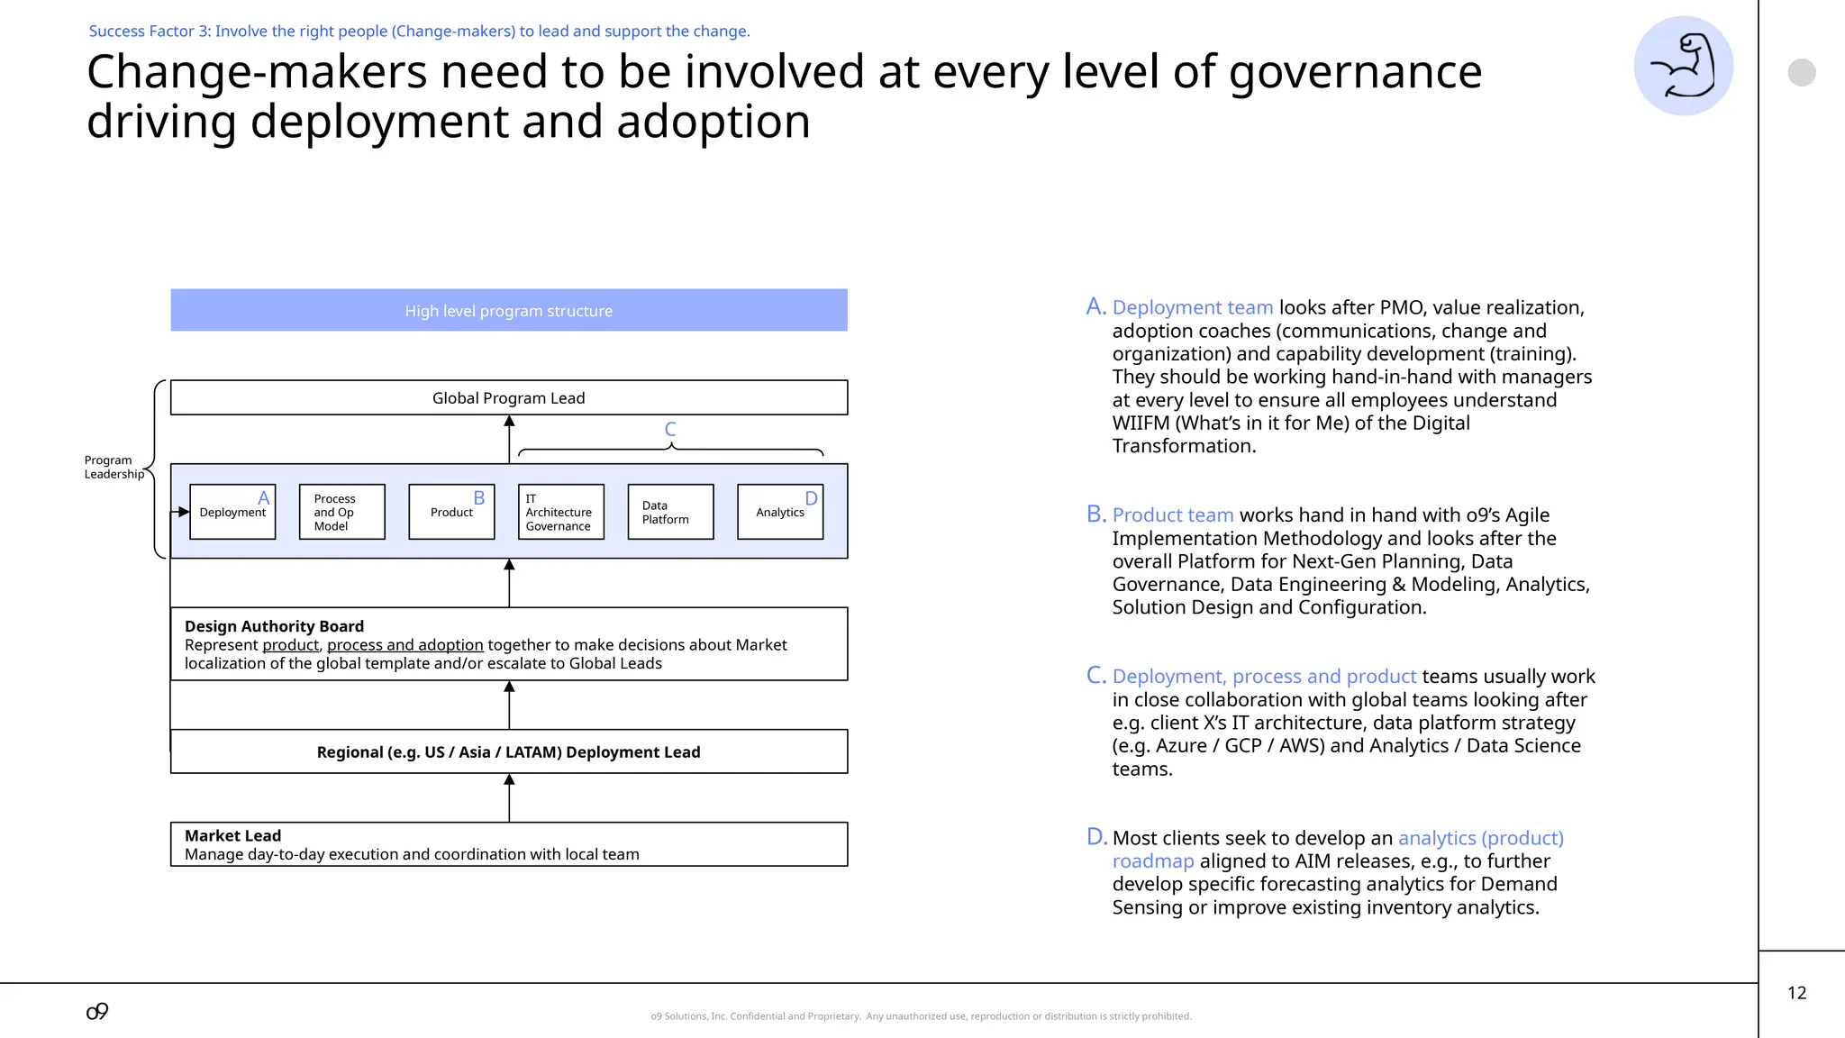The width and height of the screenshot is (1845, 1038).
Task: Click the Market Lead heading
Action: tap(232, 835)
